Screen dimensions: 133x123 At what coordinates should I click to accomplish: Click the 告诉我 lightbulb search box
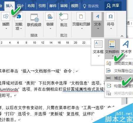[x=91, y=6]
